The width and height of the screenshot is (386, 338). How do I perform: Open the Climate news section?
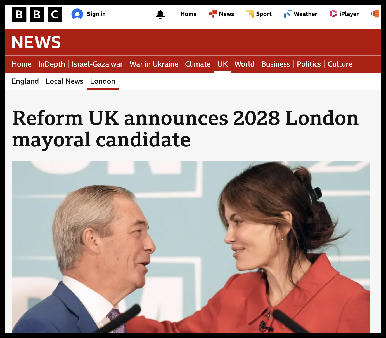198,64
